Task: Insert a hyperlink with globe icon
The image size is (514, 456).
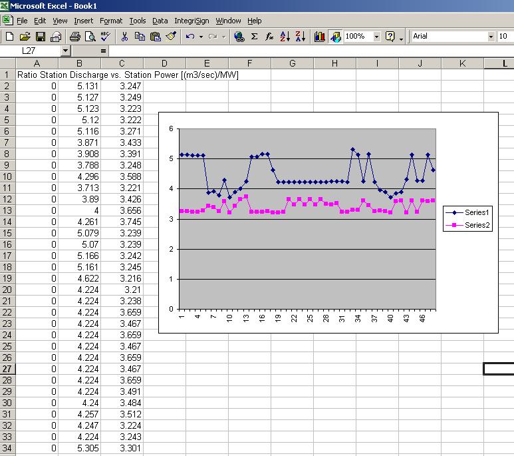Action: [239, 37]
